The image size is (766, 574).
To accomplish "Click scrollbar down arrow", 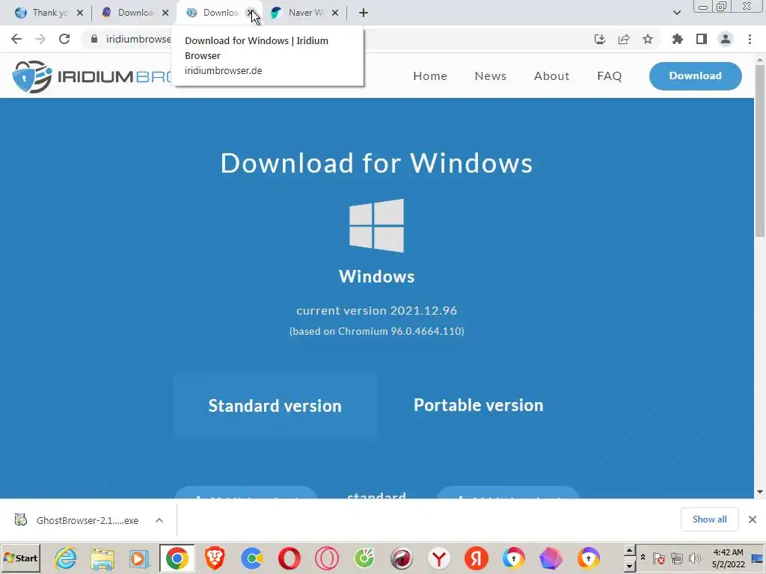I will pyautogui.click(x=760, y=492).
